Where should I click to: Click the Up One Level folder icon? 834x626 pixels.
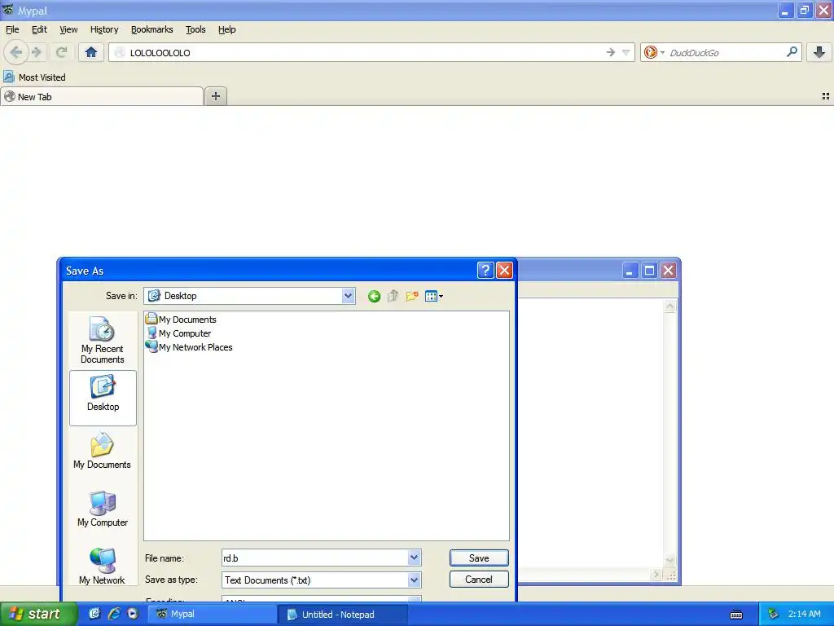point(393,296)
